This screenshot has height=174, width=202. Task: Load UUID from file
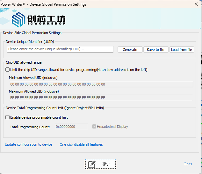182,50
